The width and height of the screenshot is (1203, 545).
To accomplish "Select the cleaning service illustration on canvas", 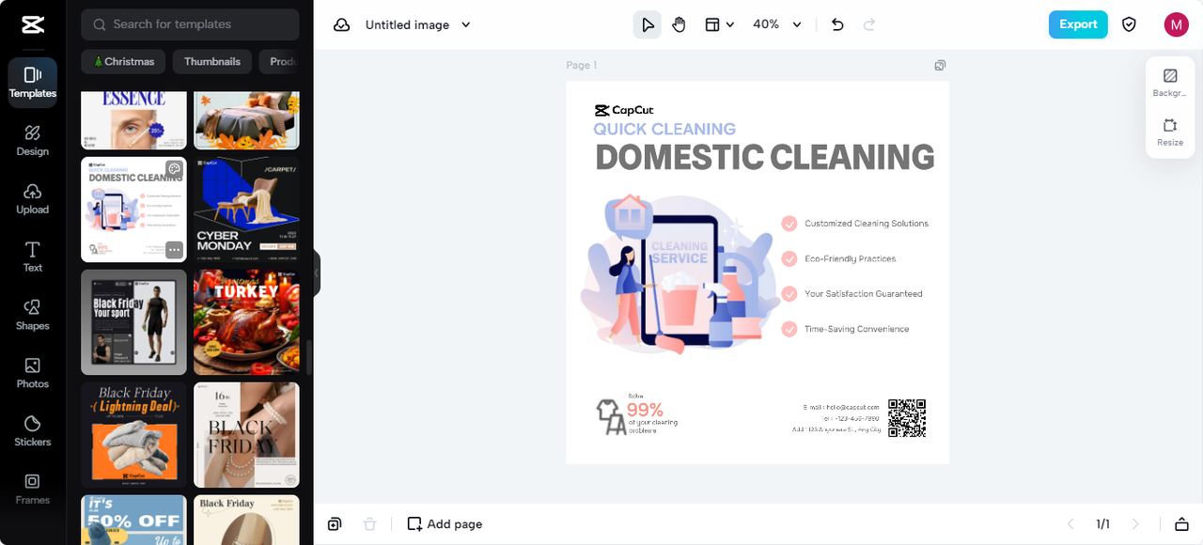I will point(680,273).
